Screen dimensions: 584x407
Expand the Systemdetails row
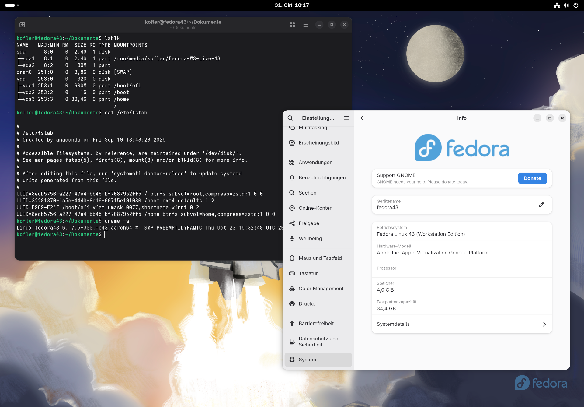pos(461,324)
